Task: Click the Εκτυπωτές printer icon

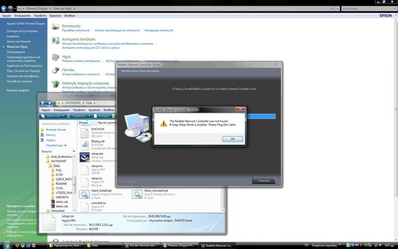Action: point(56,28)
